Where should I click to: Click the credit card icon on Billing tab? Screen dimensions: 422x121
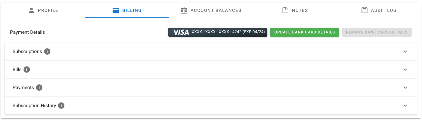coord(116,10)
